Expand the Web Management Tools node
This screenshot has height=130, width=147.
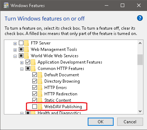tap(15, 50)
